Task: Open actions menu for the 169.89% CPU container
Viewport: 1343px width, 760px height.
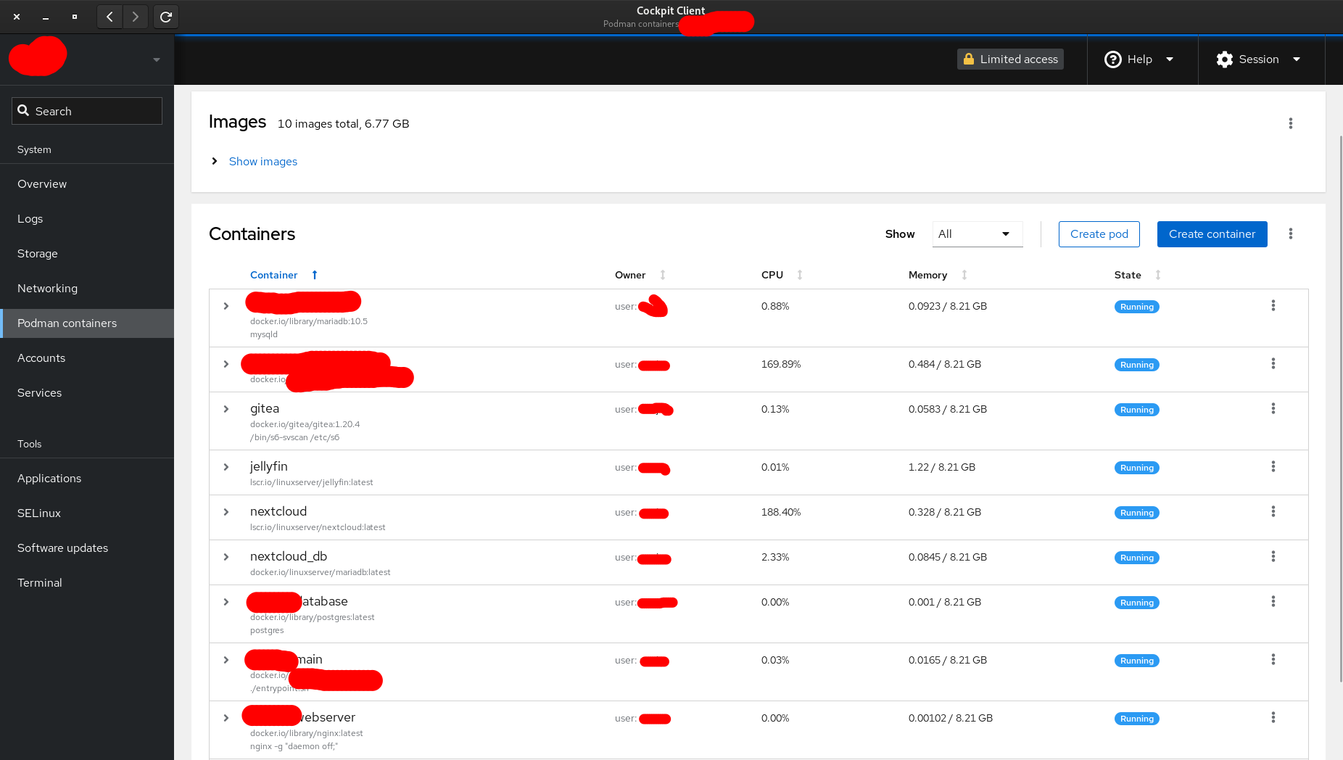Action: click(1273, 363)
